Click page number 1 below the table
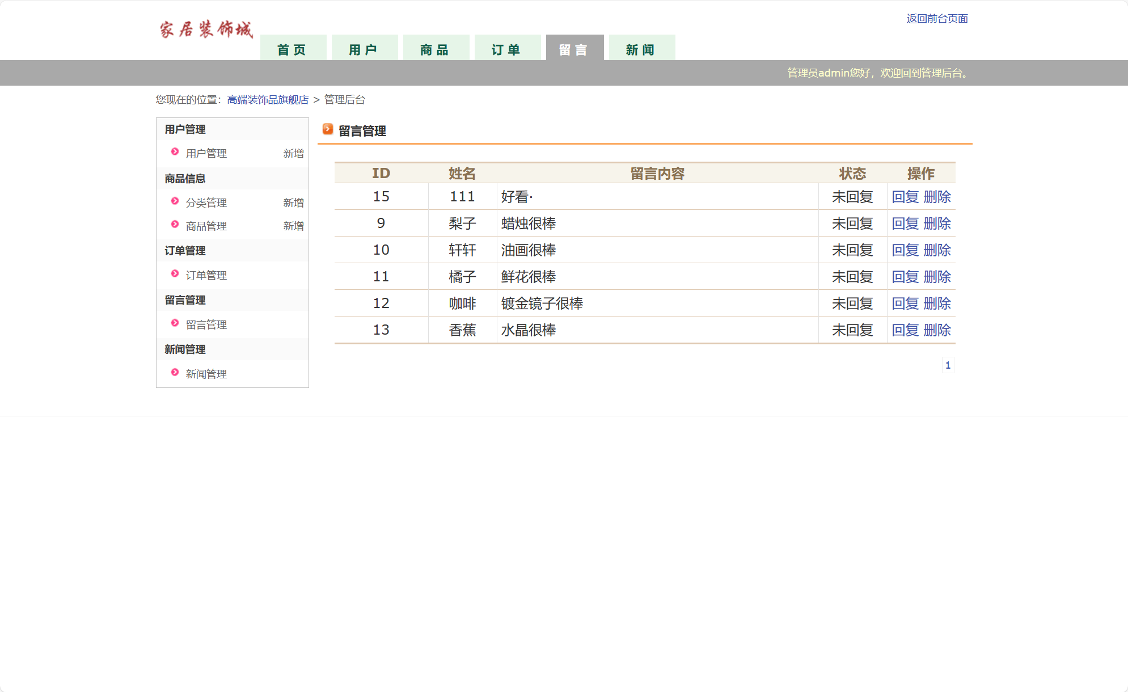The image size is (1128, 692). pyautogui.click(x=948, y=365)
